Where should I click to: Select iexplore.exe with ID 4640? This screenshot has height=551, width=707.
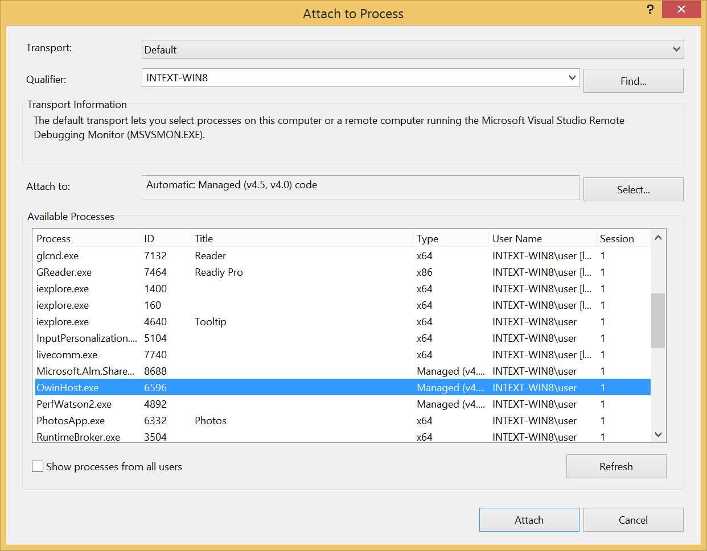coord(342,322)
